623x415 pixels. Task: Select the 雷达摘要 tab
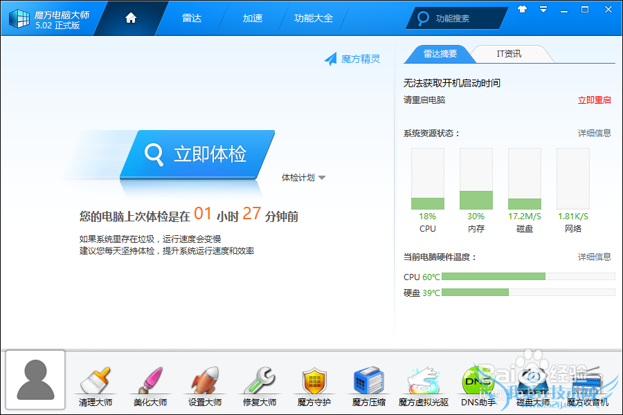[440, 54]
